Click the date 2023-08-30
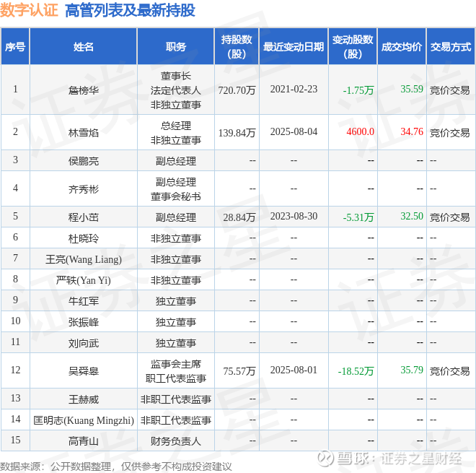476x473 pixels. (294, 216)
